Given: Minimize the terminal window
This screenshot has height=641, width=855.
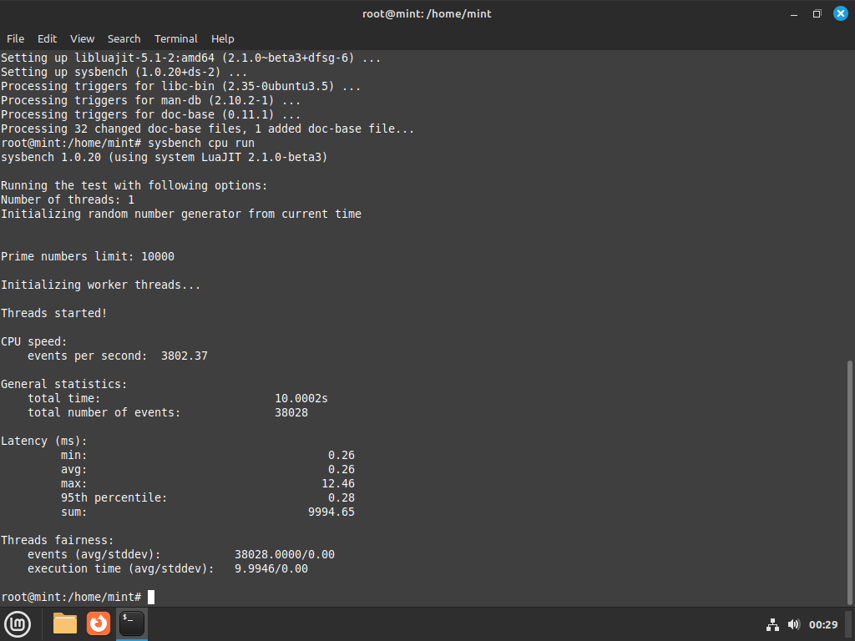Looking at the screenshot, I should click(794, 13).
